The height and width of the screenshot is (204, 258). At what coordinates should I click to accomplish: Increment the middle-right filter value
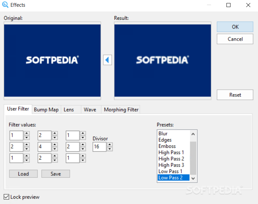tap(83, 145)
